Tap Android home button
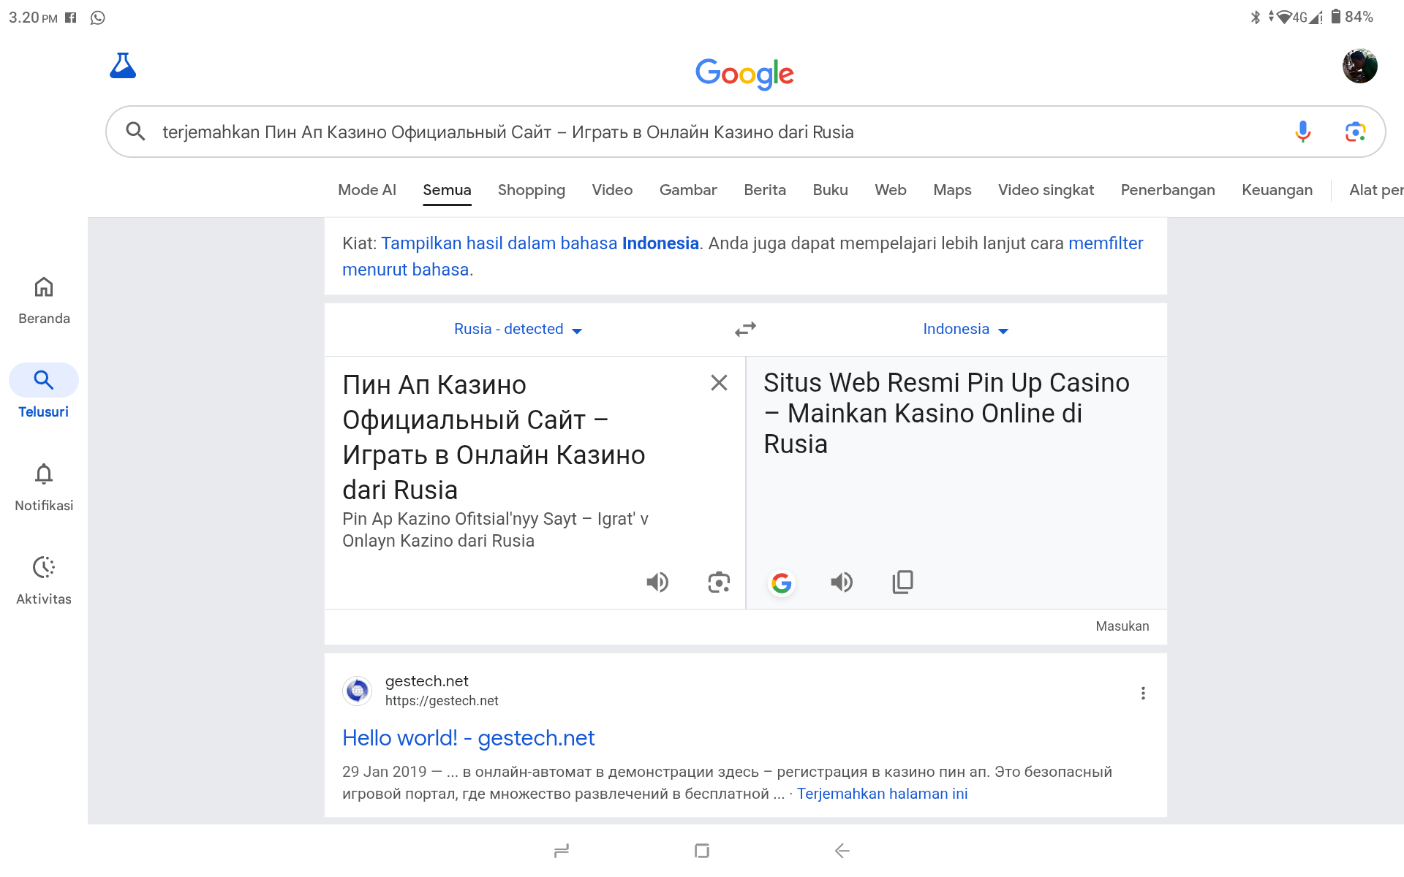 point(702,851)
